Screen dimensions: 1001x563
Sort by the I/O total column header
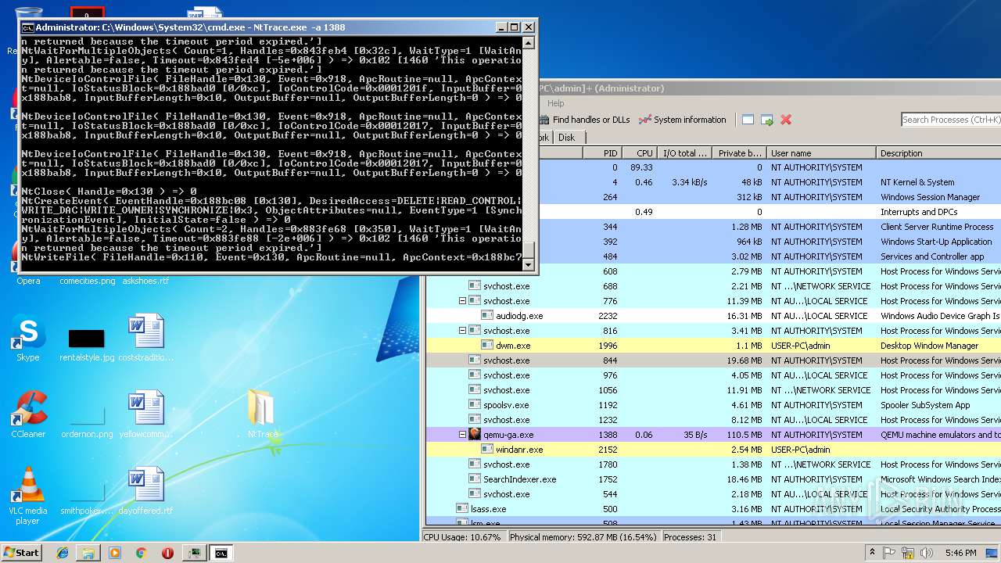pos(684,153)
